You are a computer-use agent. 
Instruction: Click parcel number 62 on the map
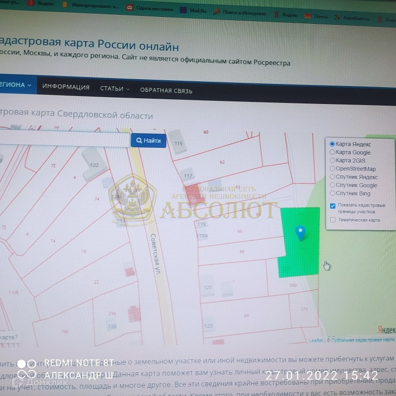(x=222, y=162)
